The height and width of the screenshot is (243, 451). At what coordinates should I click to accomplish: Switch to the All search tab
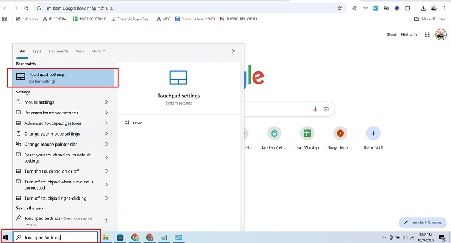click(x=22, y=51)
